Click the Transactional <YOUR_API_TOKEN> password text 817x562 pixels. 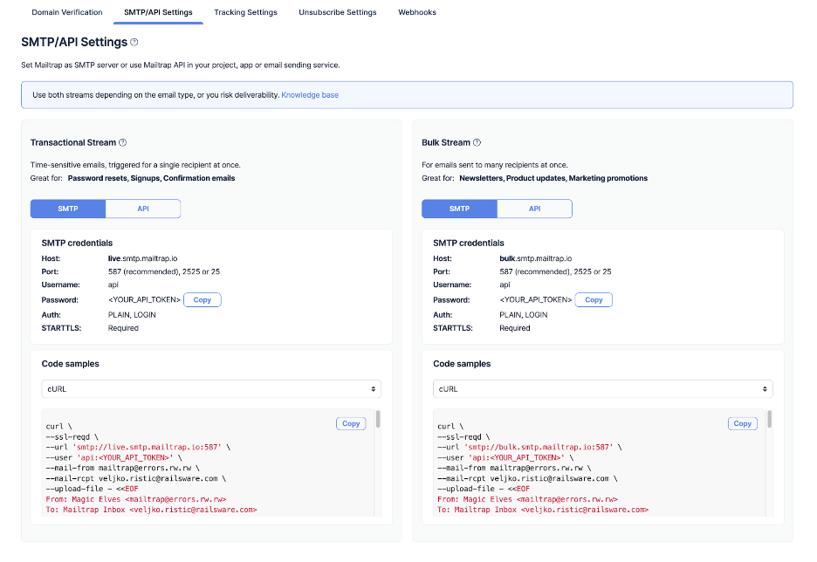[x=144, y=299]
